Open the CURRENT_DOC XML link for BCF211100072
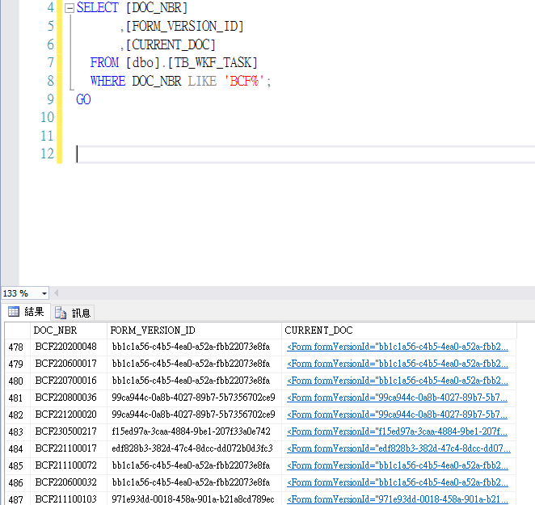The height and width of the screenshot is (505, 535). (x=398, y=465)
